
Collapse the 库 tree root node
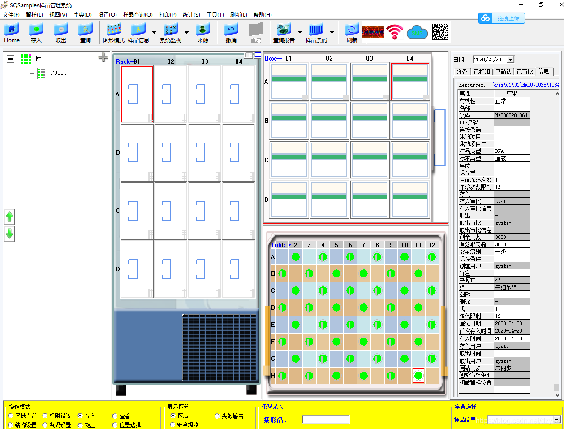point(10,59)
